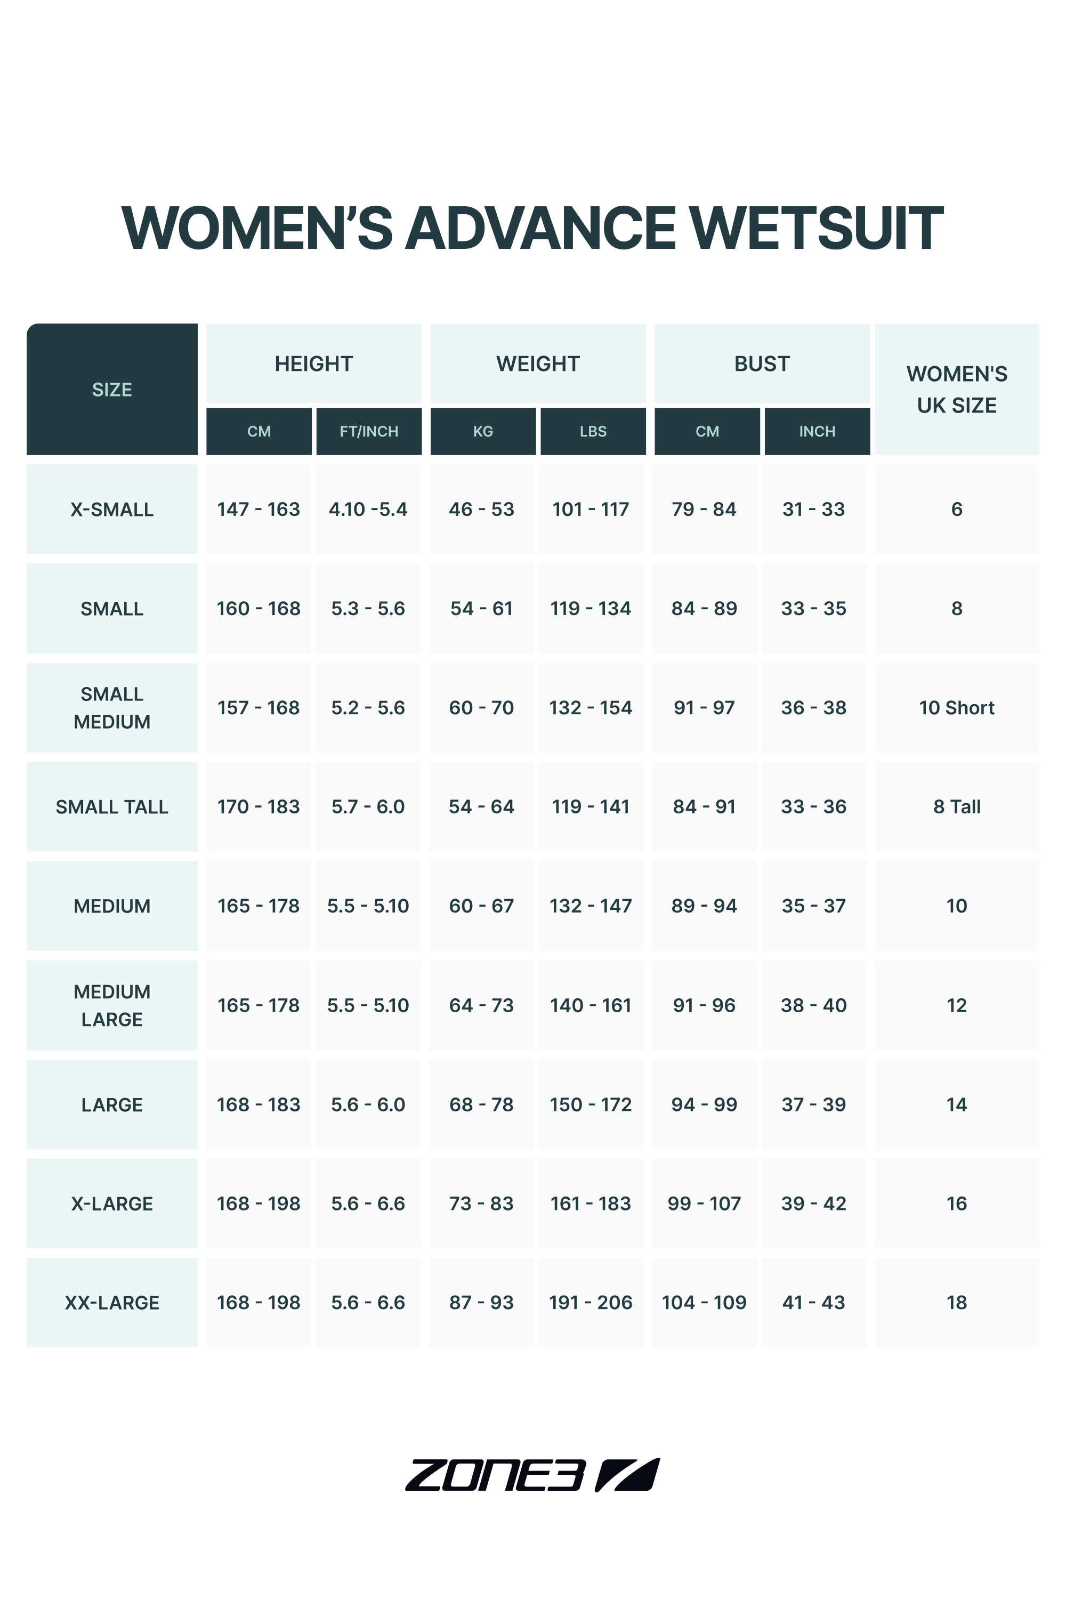Select the X-SMALL size row label
Image resolution: width=1066 pixels, height=1599 pixels.
click(112, 509)
